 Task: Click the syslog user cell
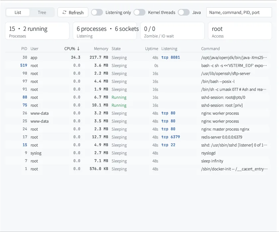click(x=36, y=153)
